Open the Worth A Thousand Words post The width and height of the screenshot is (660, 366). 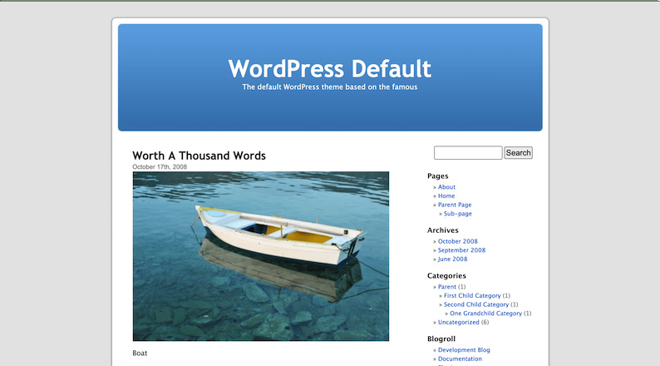(199, 156)
